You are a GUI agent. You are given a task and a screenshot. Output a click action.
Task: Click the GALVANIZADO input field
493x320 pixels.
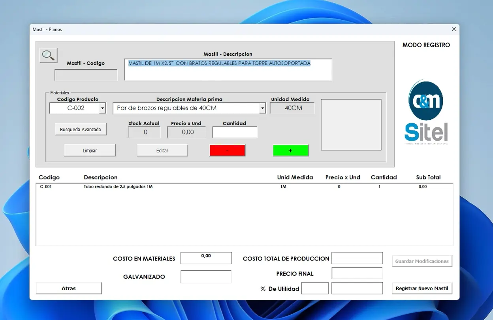pos(206,277)
